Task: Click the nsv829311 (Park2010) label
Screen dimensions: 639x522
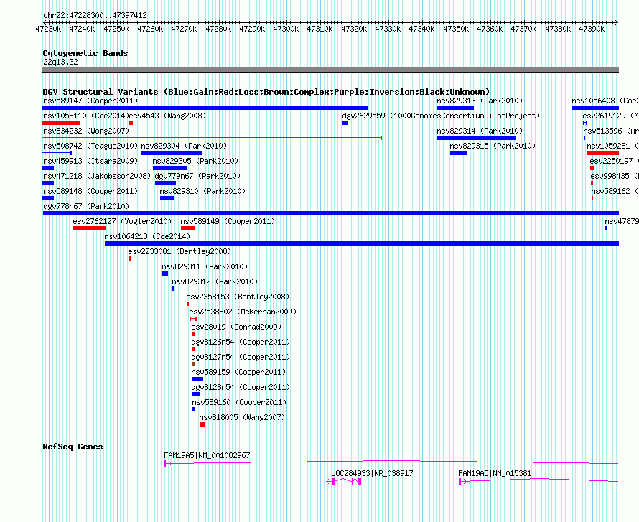Action: click(x=205, y=266)
